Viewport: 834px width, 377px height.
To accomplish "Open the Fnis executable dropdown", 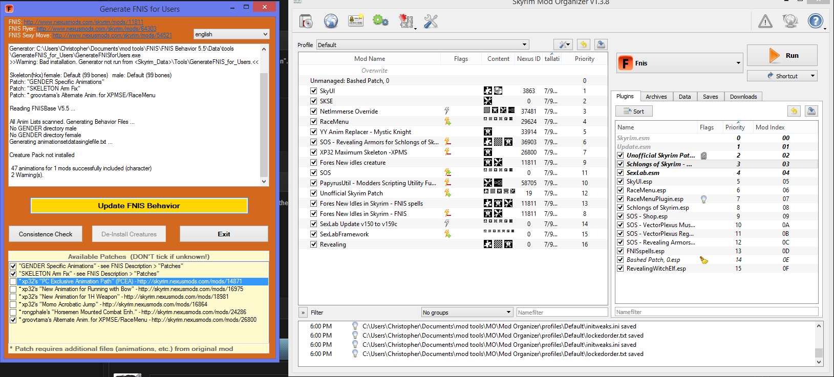I will point(680,63).
